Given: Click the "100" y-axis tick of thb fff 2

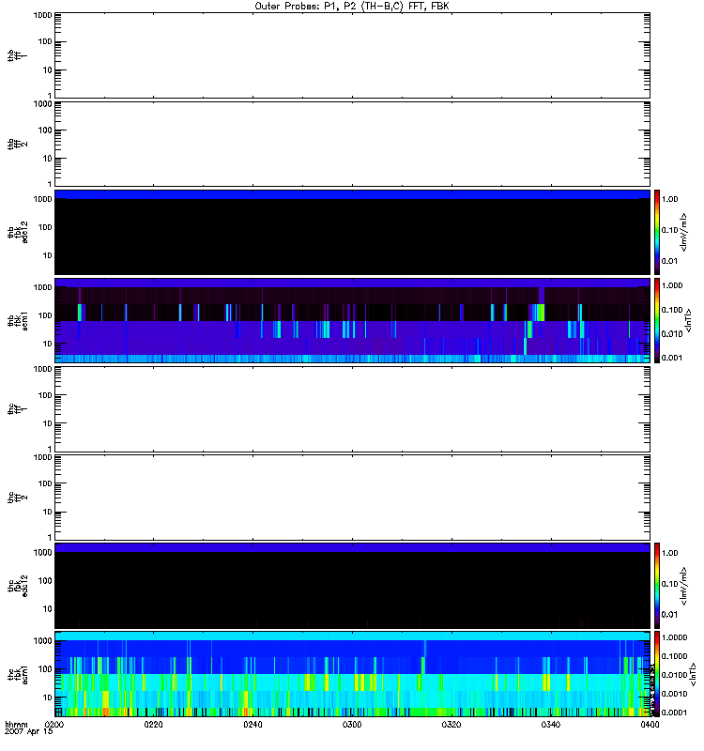Looking at the screenshot, I should (x=45, y=130).
